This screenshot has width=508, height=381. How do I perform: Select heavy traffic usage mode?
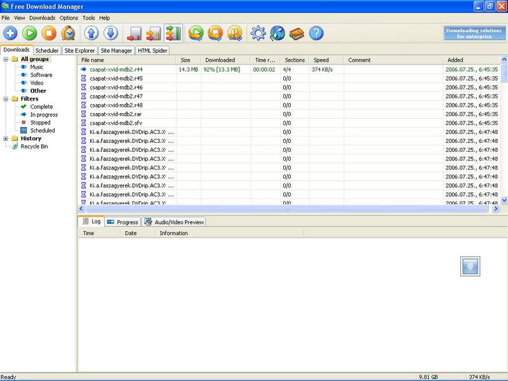[x=173, y=34]
